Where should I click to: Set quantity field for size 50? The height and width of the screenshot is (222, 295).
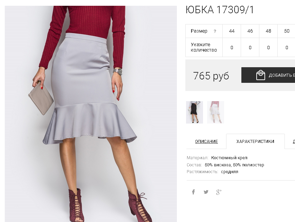(287, 48)
